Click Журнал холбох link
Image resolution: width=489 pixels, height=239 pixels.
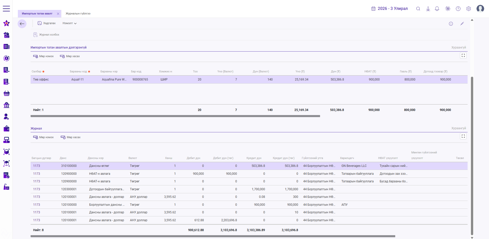coord(46,35)
